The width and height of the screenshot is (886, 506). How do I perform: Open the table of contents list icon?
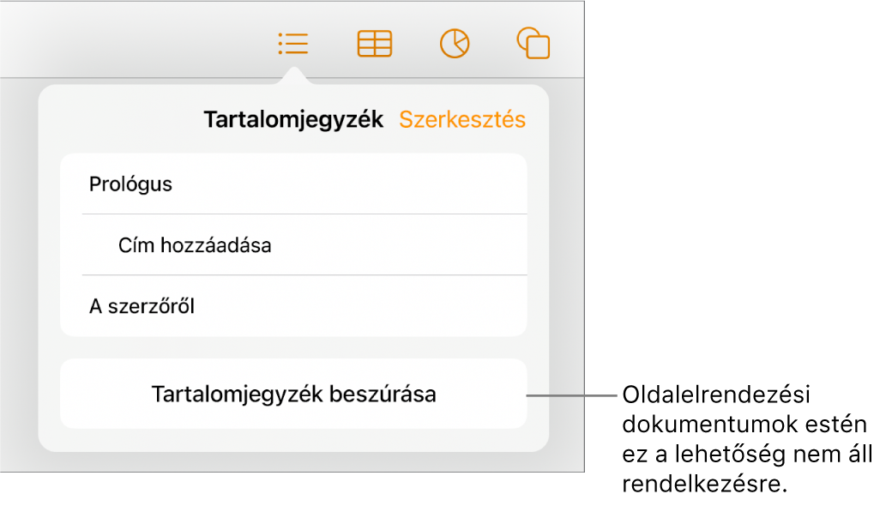pos(293,44)
